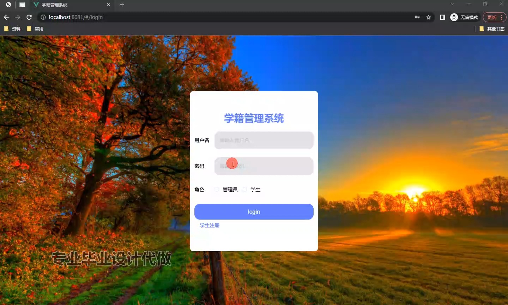
Task: Select the 学生 role radio button
Action: (x=244, y=190)
